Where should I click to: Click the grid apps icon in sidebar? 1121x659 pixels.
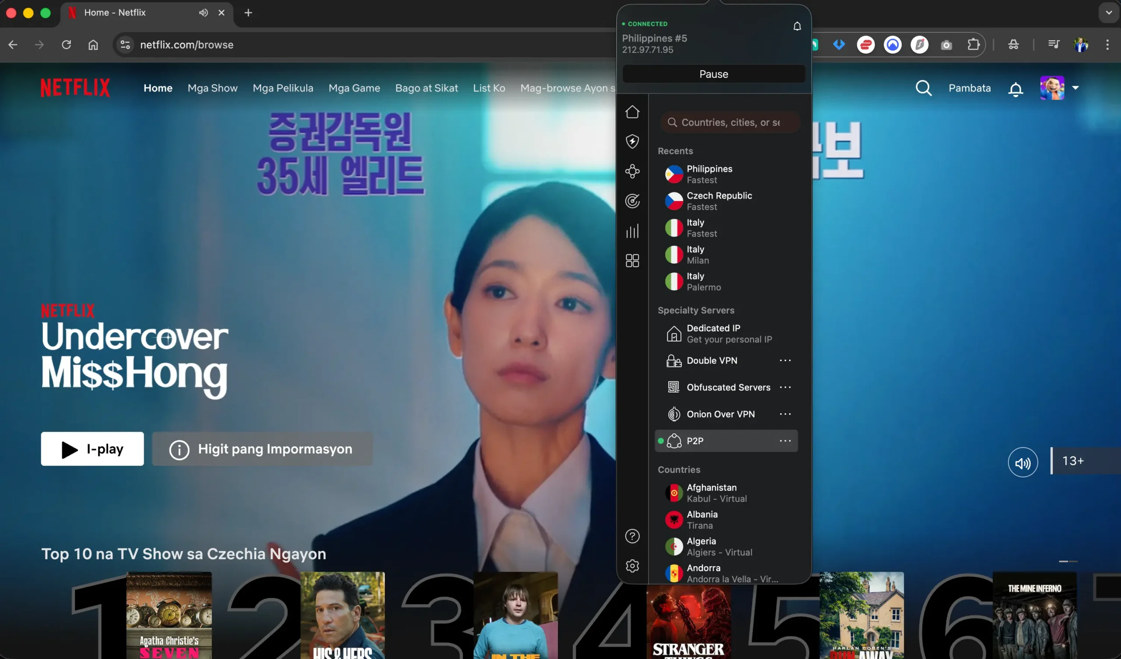tap(632, 260)
